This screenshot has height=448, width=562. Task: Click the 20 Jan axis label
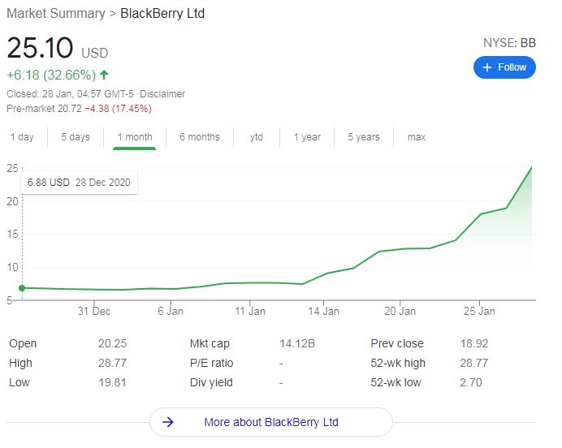(400, 311)
